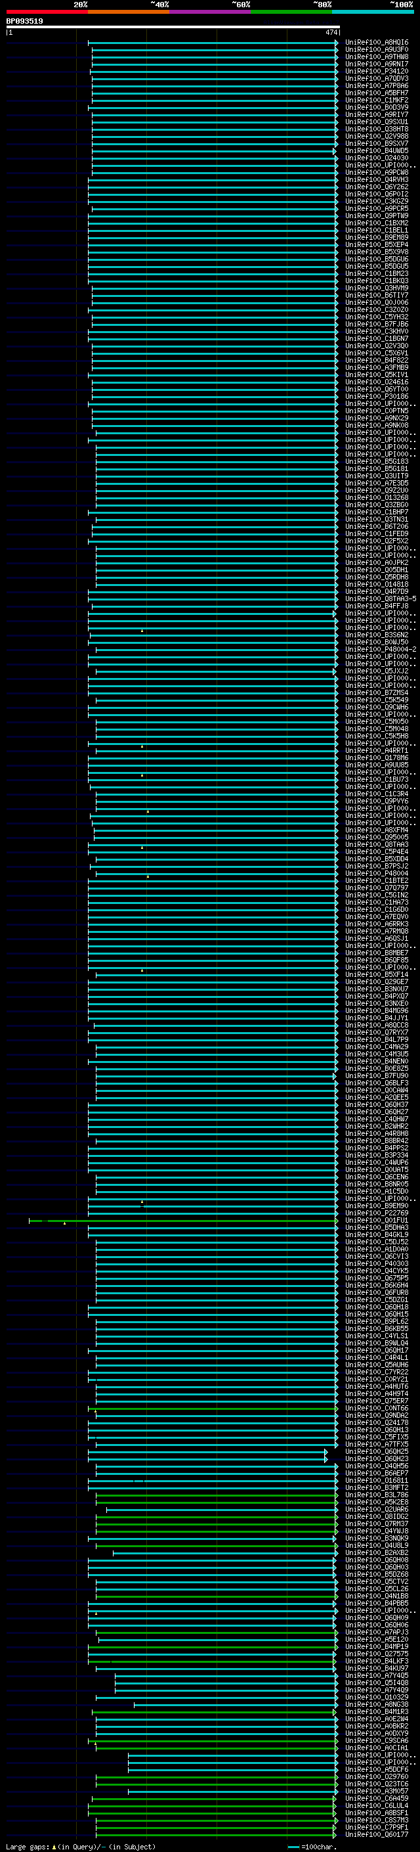Open hit UniRef100_C6LUL4
Screen dimensions: 420x1852
(377, 1806)
